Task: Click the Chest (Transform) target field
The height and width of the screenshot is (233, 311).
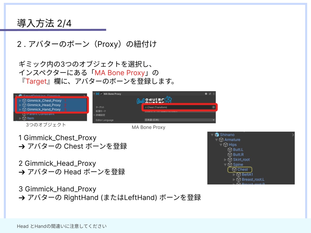Action: click(179, 107)
